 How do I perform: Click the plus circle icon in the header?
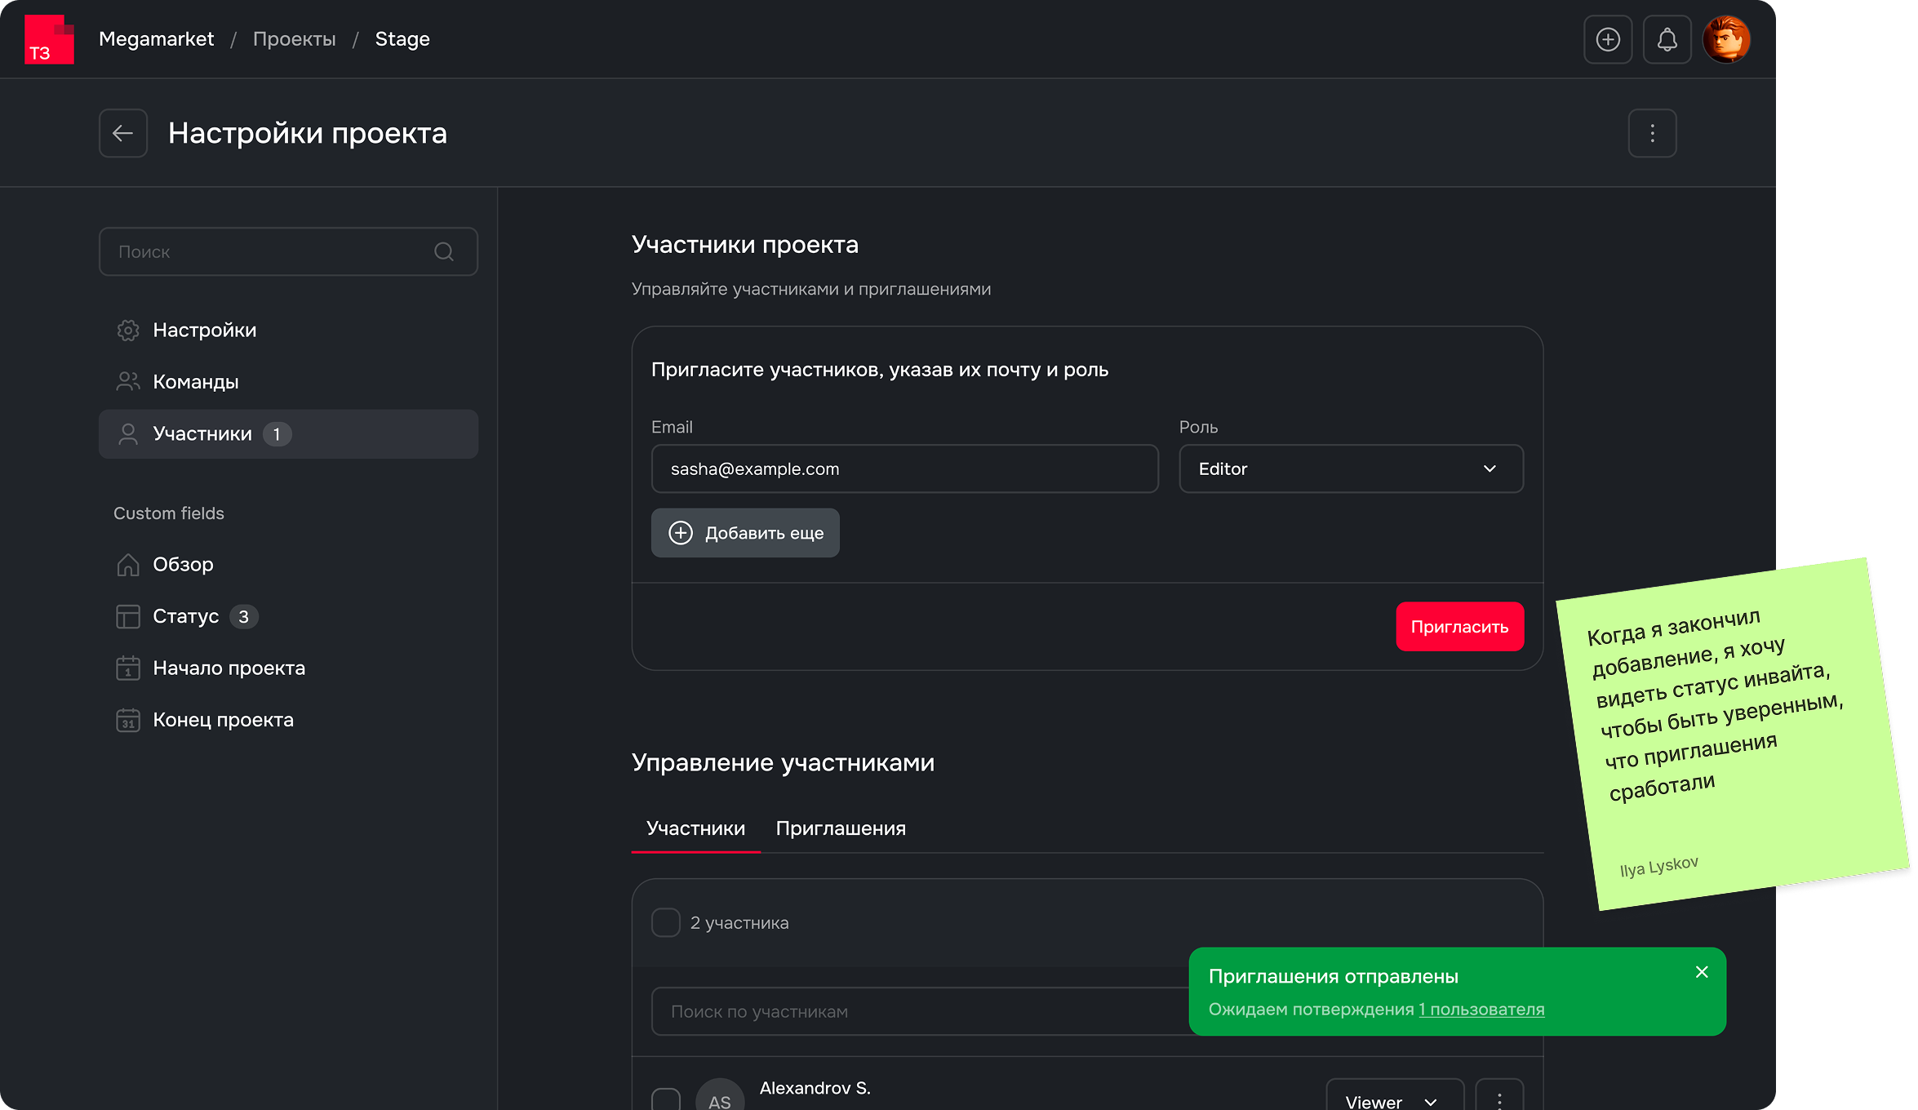click(1607, 39)
